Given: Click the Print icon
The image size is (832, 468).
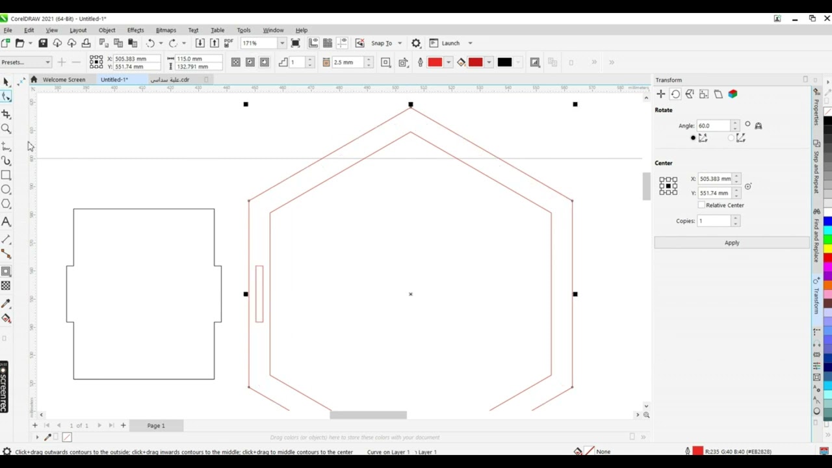Looking at the screenshot, I should (x=86, y=43).
